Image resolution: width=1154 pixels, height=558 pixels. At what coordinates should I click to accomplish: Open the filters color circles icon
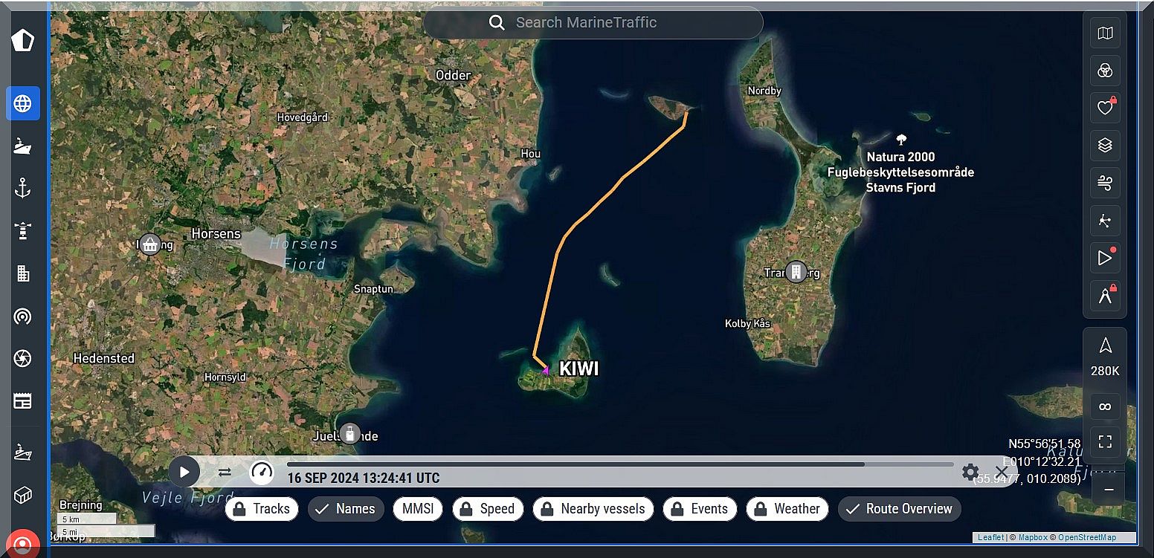(1105, 71)
